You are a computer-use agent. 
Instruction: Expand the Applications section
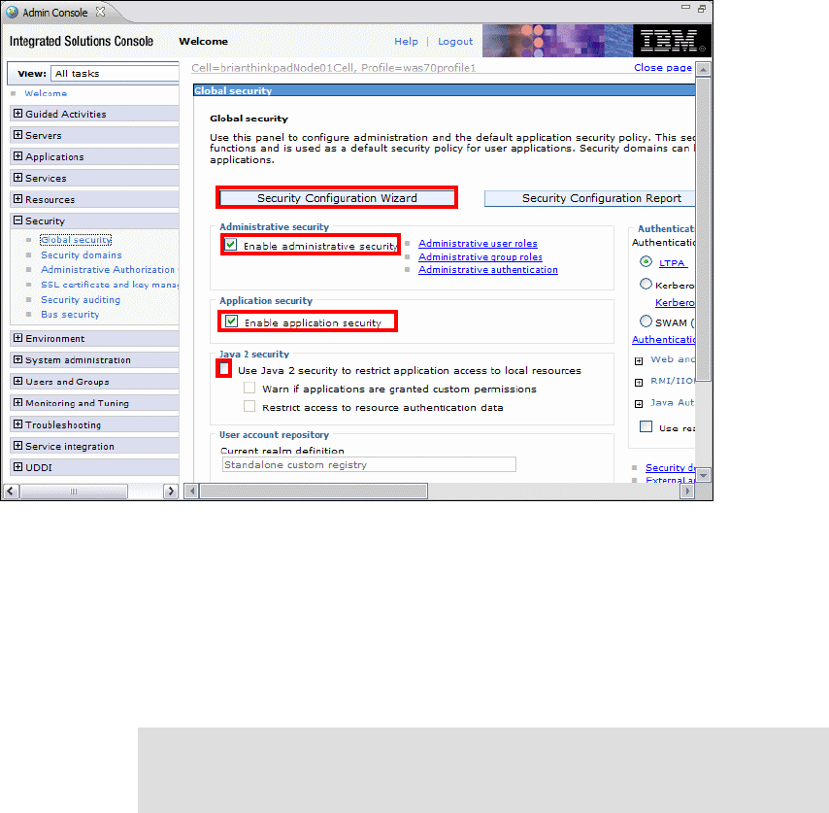[18, 156]
